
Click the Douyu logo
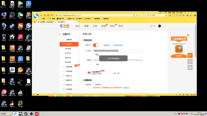pos(64,26)
